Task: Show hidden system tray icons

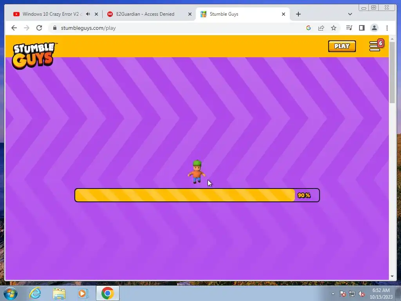Action: (333, 294)
